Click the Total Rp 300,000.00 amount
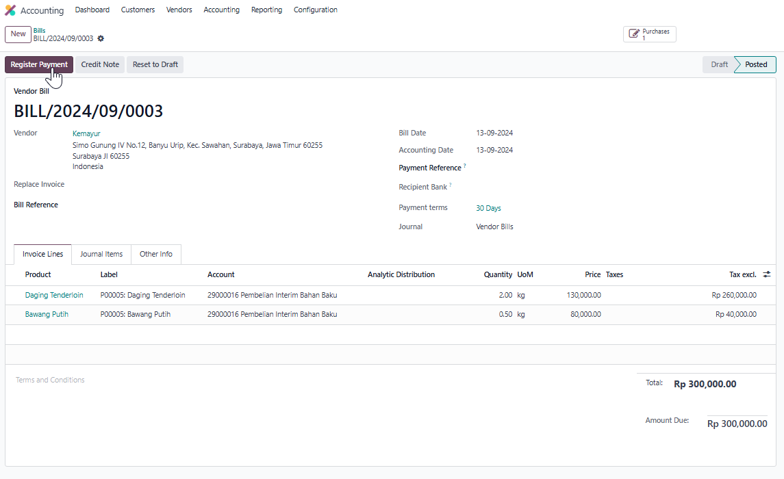The width and height of the screenshot is (784, 479). [705, 384]
